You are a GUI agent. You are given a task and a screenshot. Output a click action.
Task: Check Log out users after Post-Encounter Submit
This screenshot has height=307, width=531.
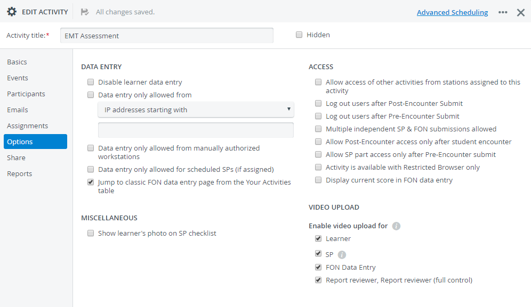[x=318, y=103]
